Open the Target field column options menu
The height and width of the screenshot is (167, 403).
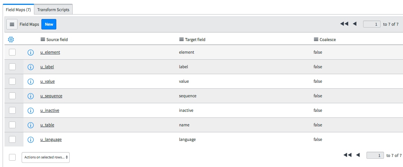click(x=182, y=40)
